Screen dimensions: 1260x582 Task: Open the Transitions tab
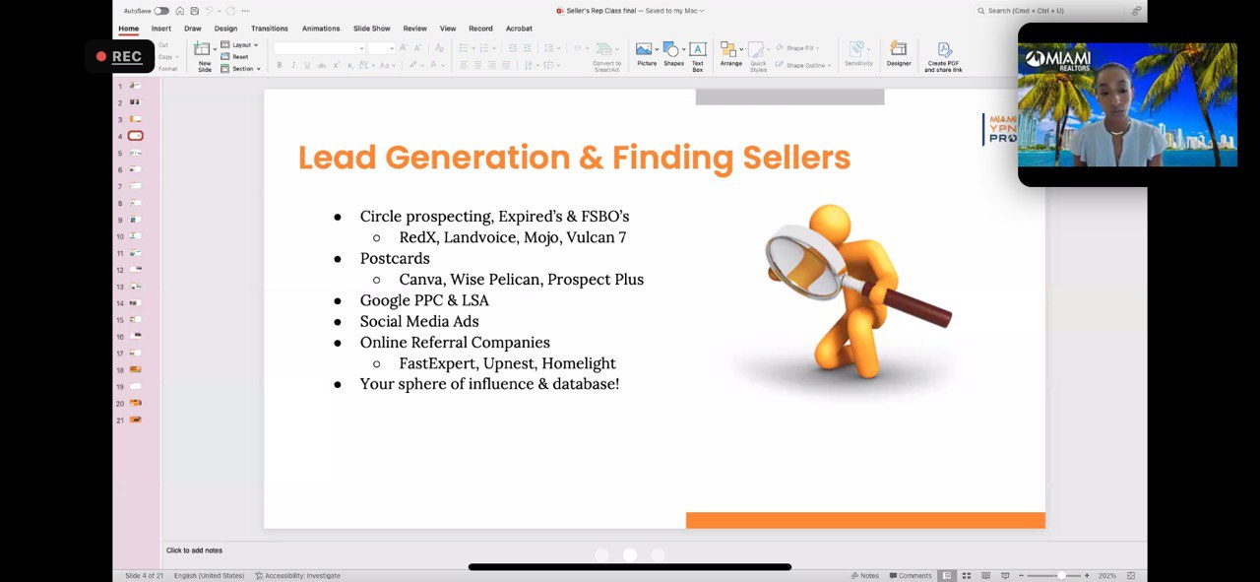[269, 29]
